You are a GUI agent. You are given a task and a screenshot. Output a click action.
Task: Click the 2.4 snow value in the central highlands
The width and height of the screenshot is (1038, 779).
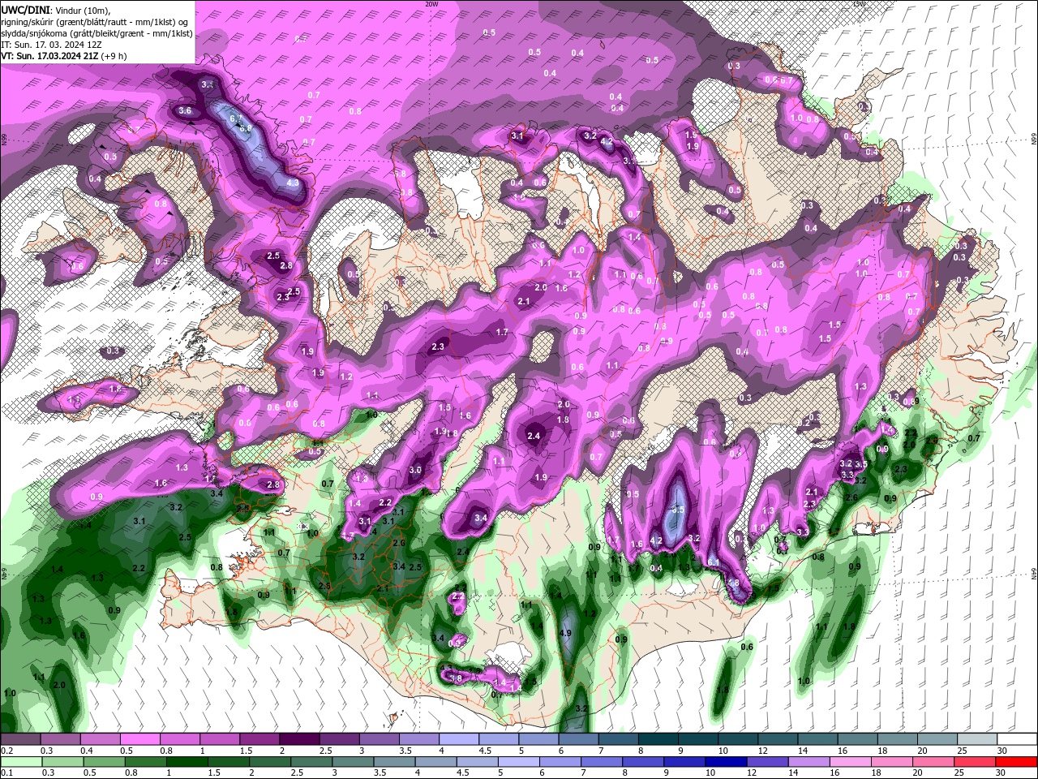534,436
